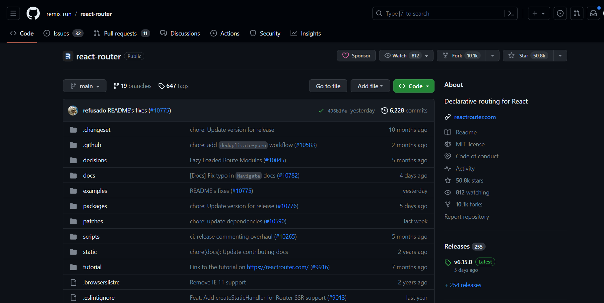The height and width of the screenshot is (303, 604).
Task: Click the tags icon next to 647 tags
Action: [162, 86]
